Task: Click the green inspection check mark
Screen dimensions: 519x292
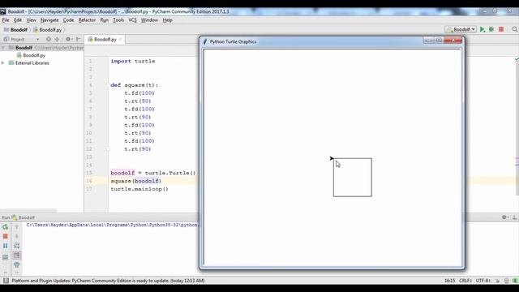Action: coord(517,60)
